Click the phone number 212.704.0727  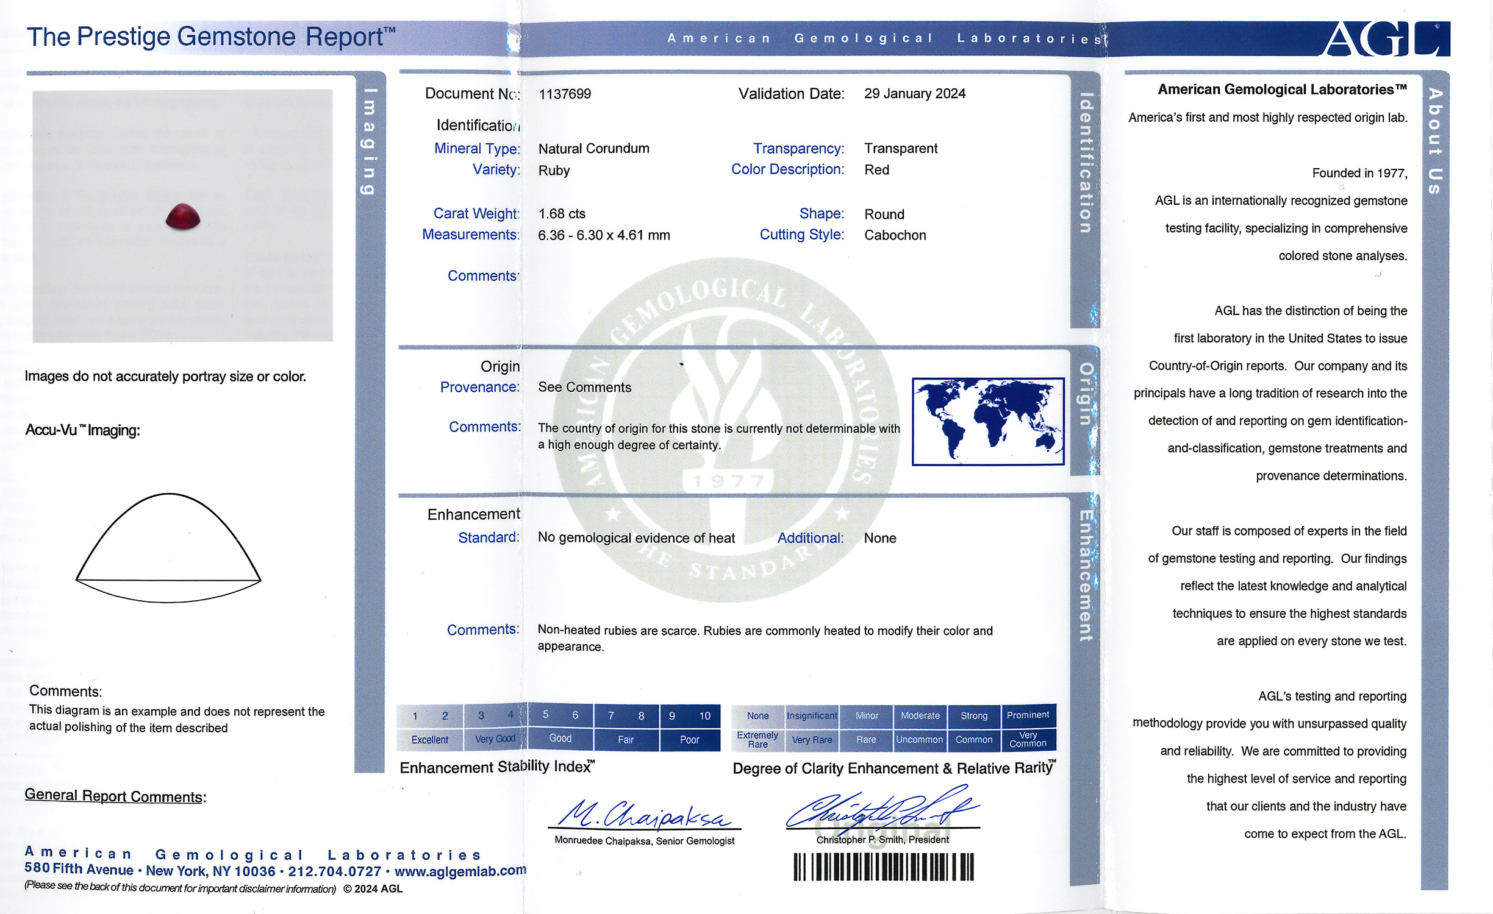pos(334,871)
